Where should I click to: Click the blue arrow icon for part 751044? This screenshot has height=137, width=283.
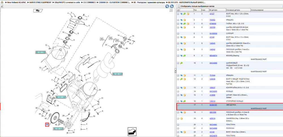point(181,75)
